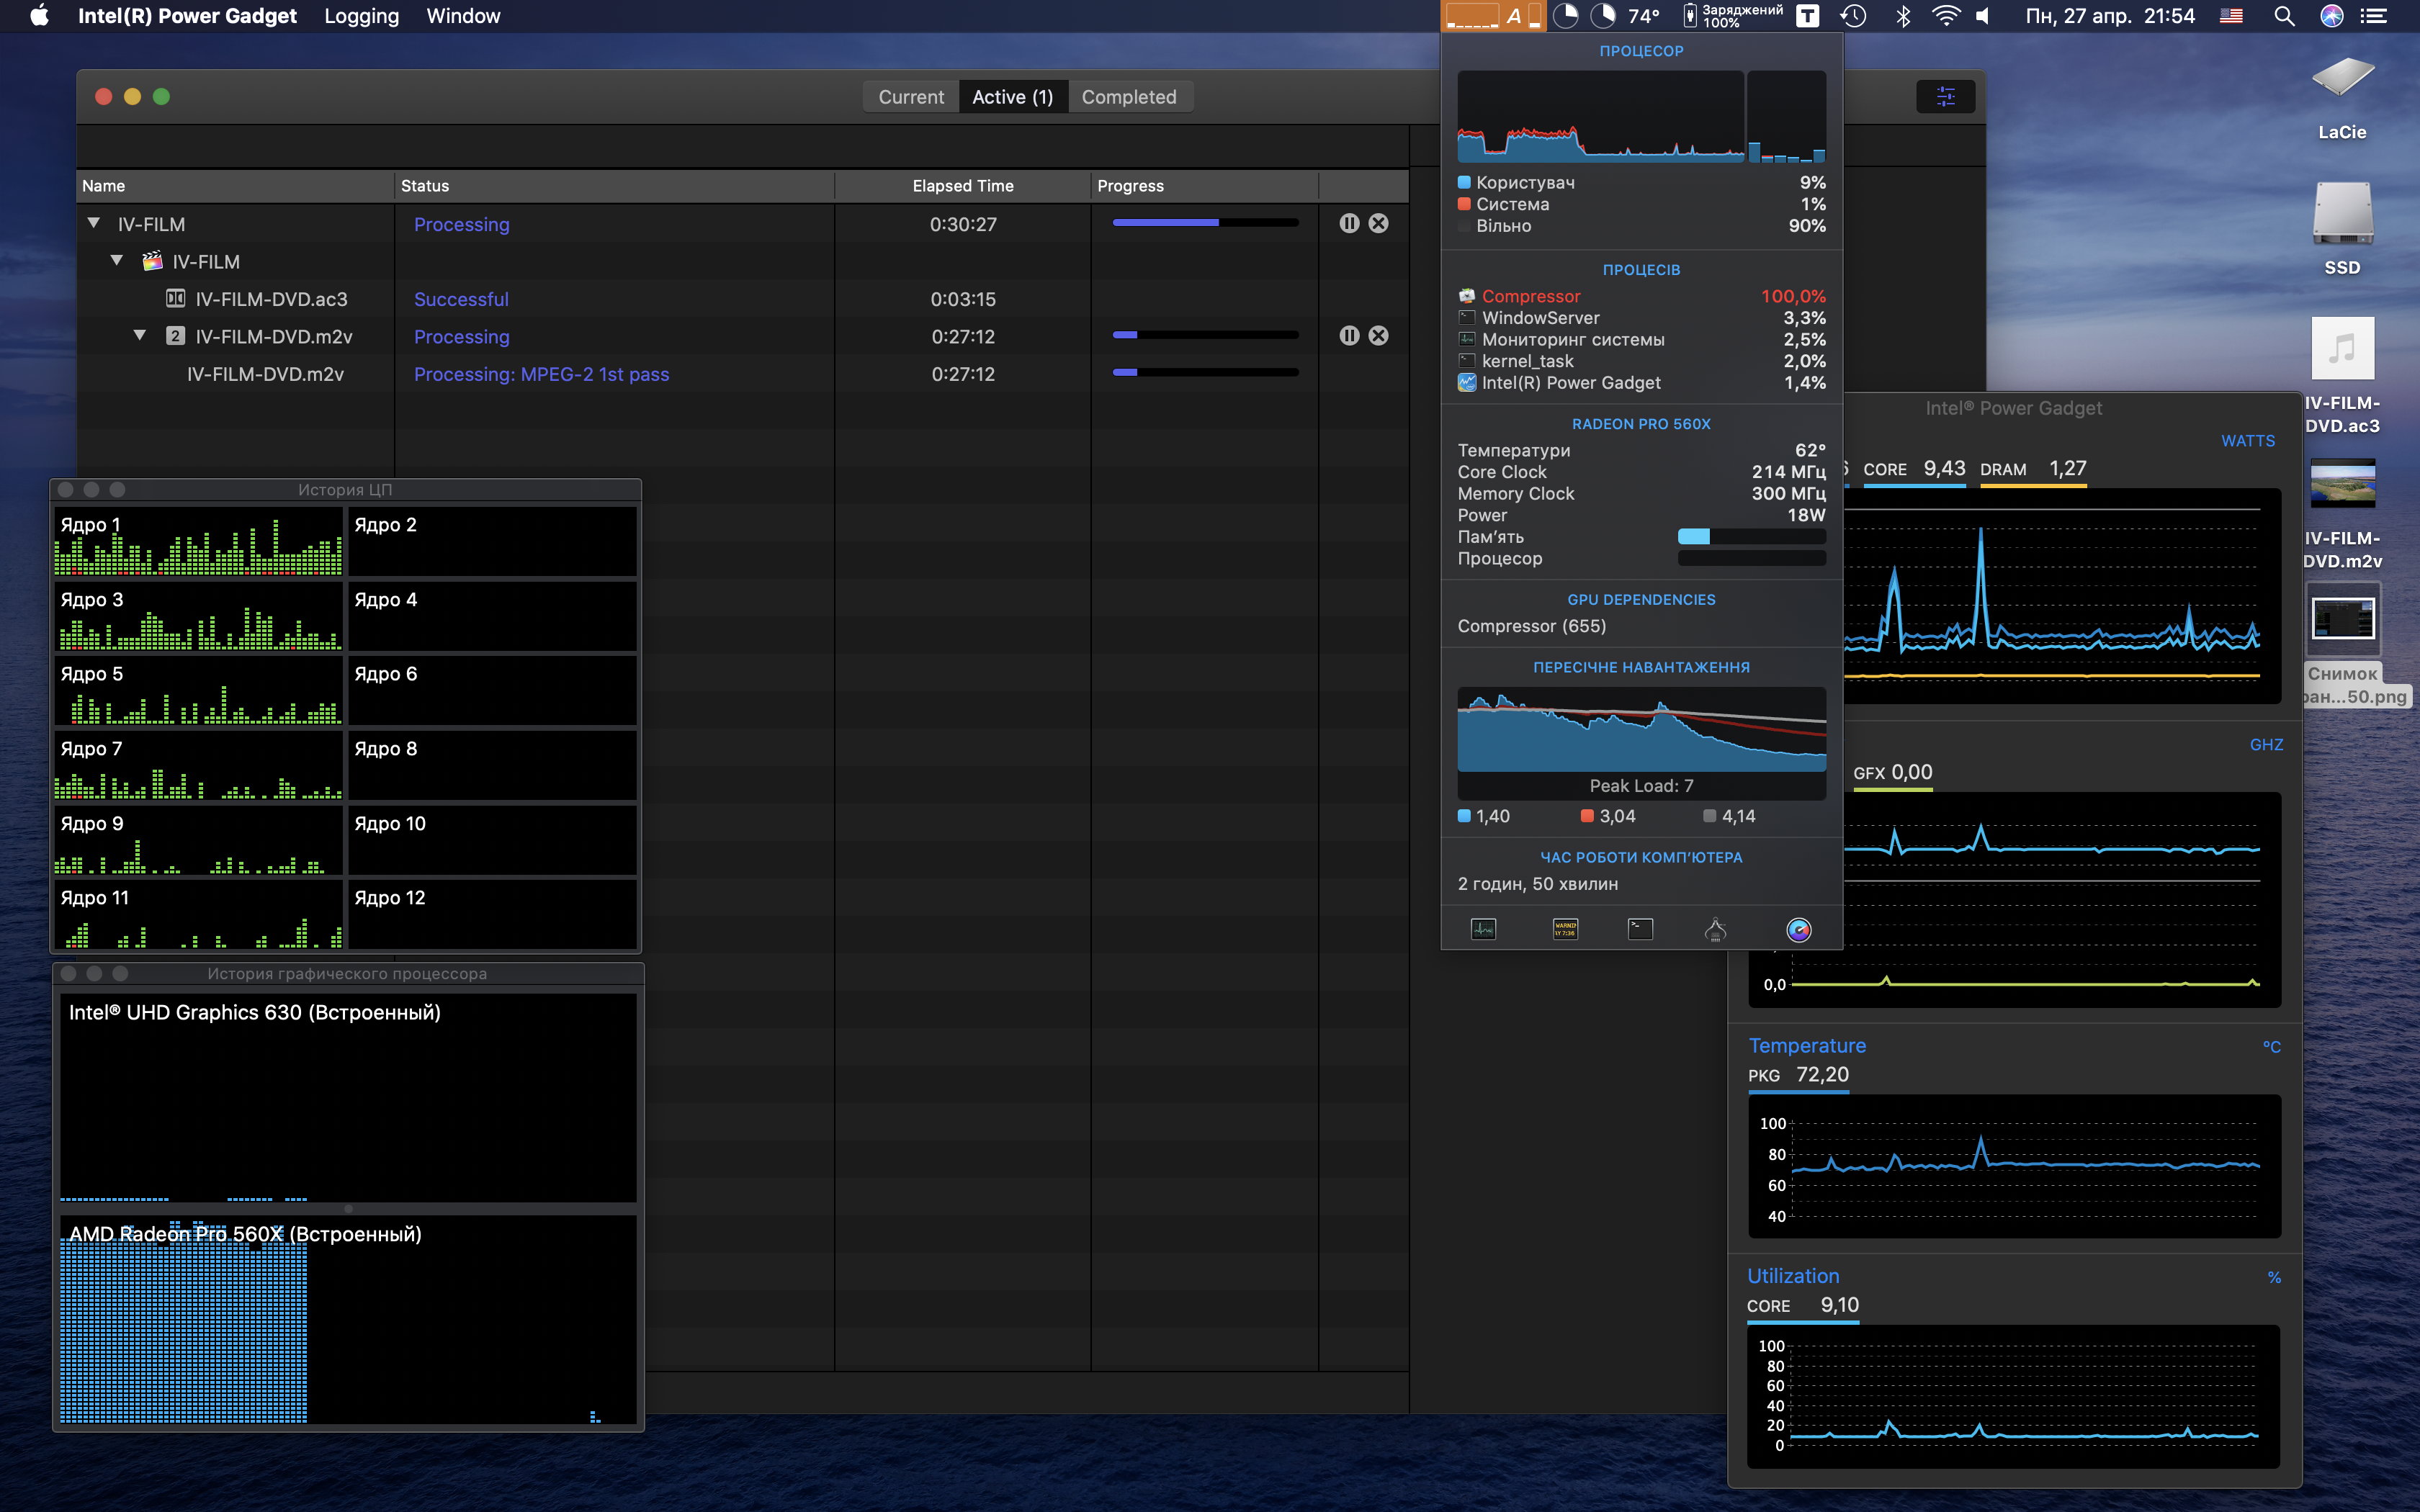Collapse the nested IV-FILM project row
The image size is (2420, 1512).
[117, 260]
